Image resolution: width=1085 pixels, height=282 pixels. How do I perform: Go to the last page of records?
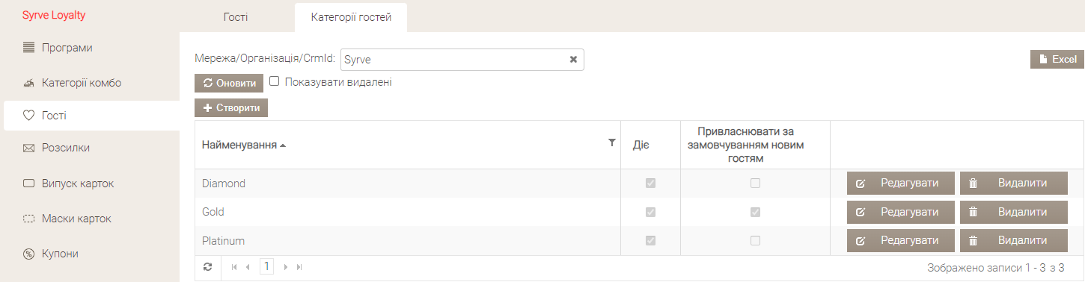tap(299, 266)
